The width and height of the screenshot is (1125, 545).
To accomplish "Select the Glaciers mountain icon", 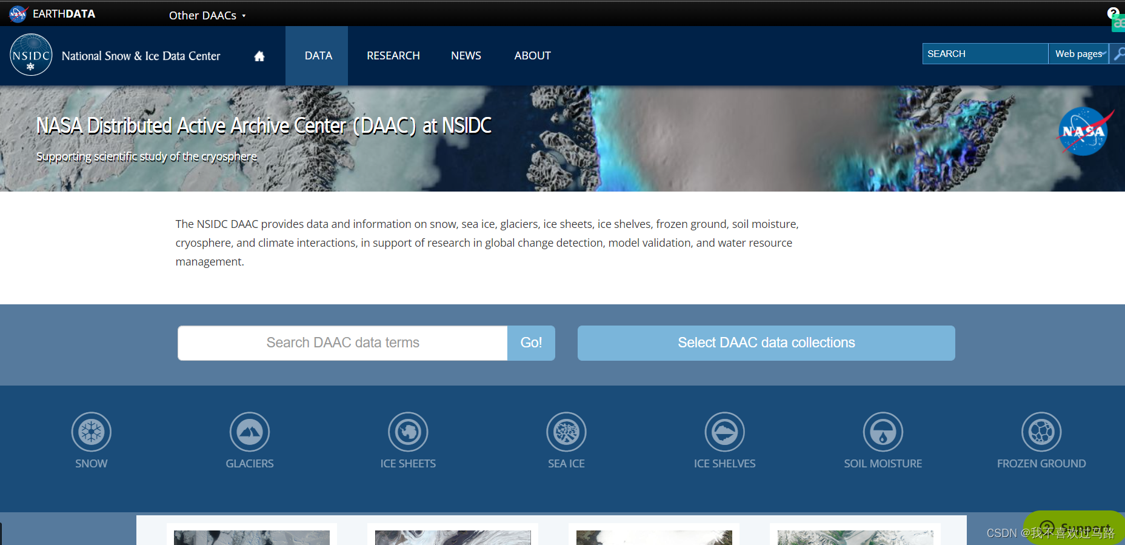I will tap(250, 432).
